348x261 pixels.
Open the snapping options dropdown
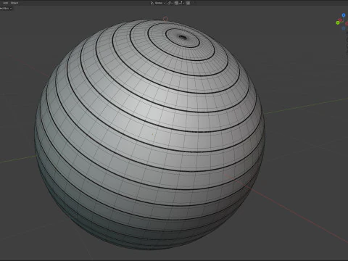pos(181,3)
